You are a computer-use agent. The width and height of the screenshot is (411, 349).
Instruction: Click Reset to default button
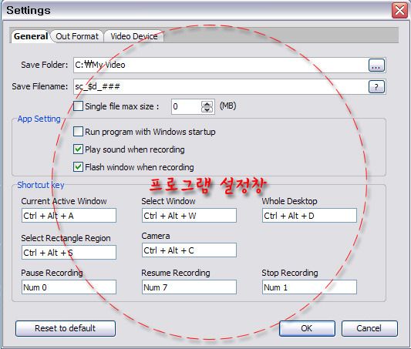[66, 328]
